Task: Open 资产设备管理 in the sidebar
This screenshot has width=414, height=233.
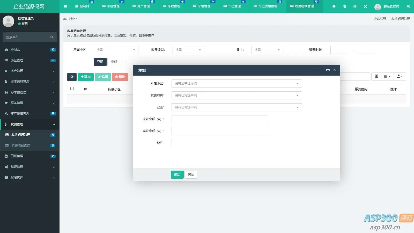Action: (30, 114)
